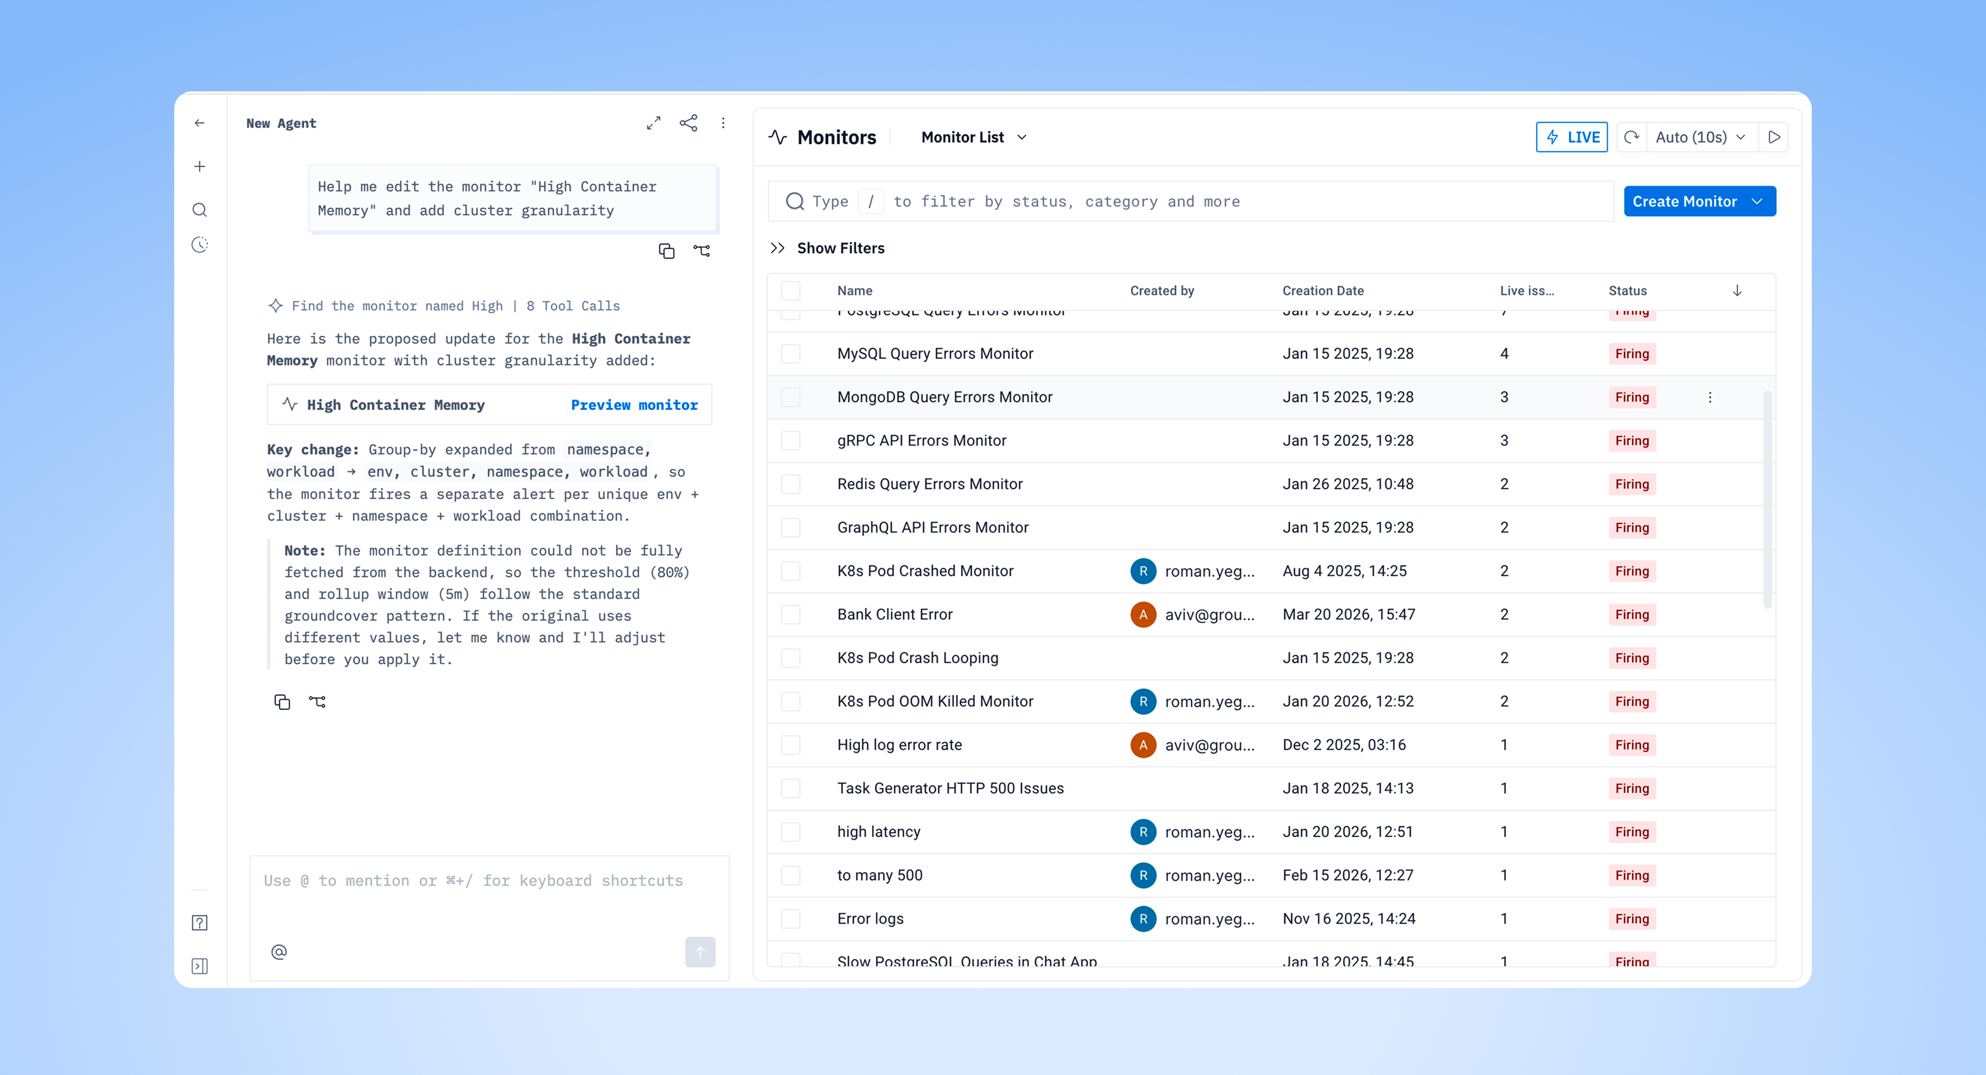Start a new agent with the plus icon
This screenshot has height=1075, width=1986.
click(200, 166)
